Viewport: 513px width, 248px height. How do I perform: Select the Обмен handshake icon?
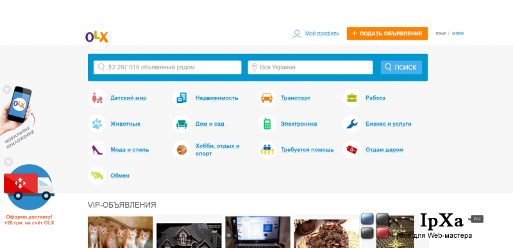coord(97,176)
